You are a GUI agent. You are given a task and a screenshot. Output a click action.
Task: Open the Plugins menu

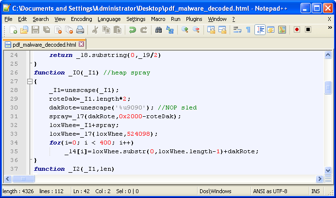click(194, 18)
